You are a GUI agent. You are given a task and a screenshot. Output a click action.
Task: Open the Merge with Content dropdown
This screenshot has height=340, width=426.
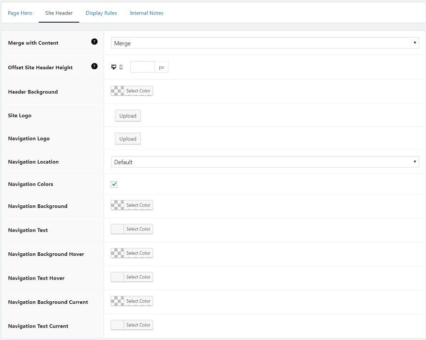[265, 43]
